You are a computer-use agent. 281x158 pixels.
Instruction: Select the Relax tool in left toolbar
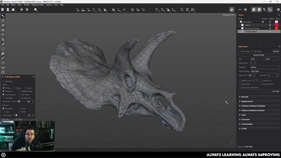[x=3, y=68]
